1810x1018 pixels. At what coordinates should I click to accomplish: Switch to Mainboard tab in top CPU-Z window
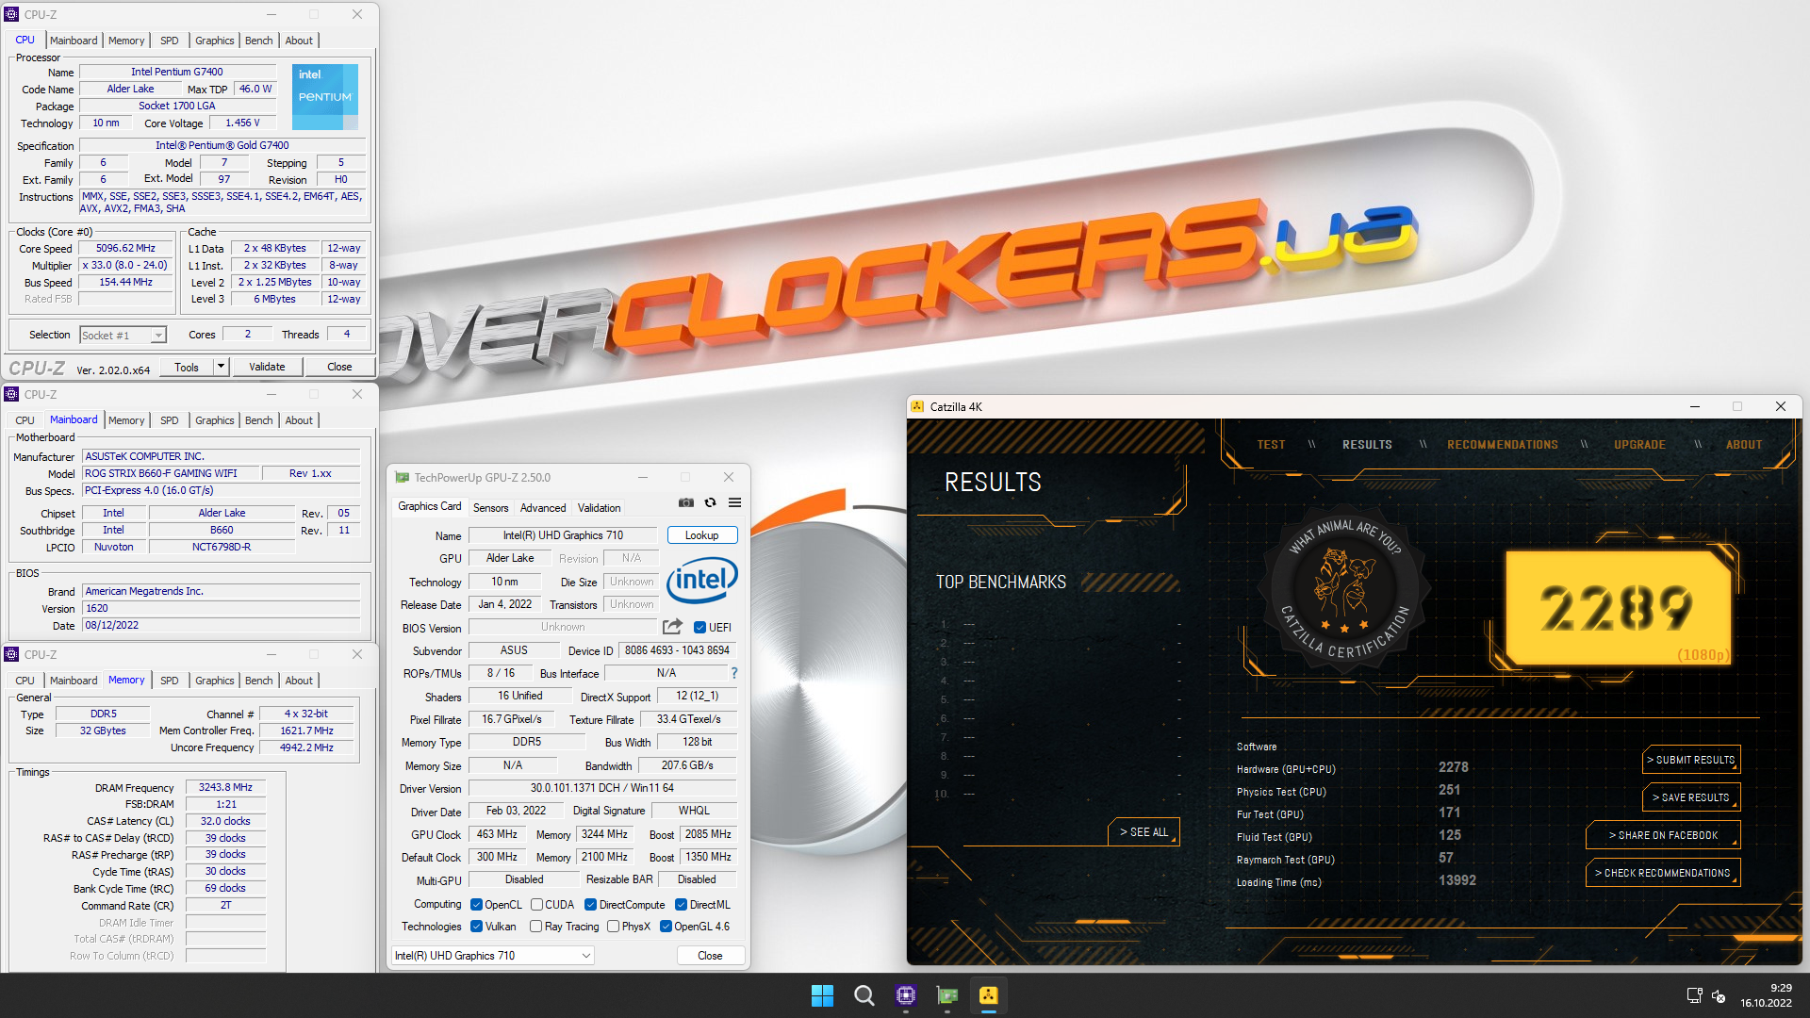pyautogui.click(x=74, y=41)
